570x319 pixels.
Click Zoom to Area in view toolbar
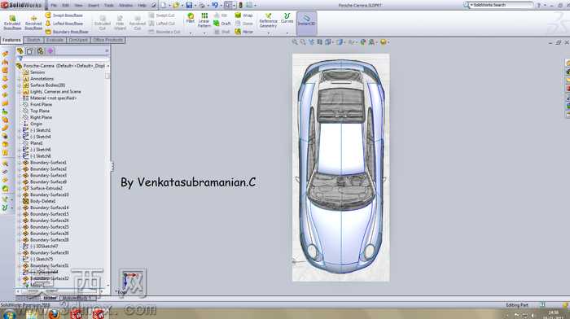point(303,42)
